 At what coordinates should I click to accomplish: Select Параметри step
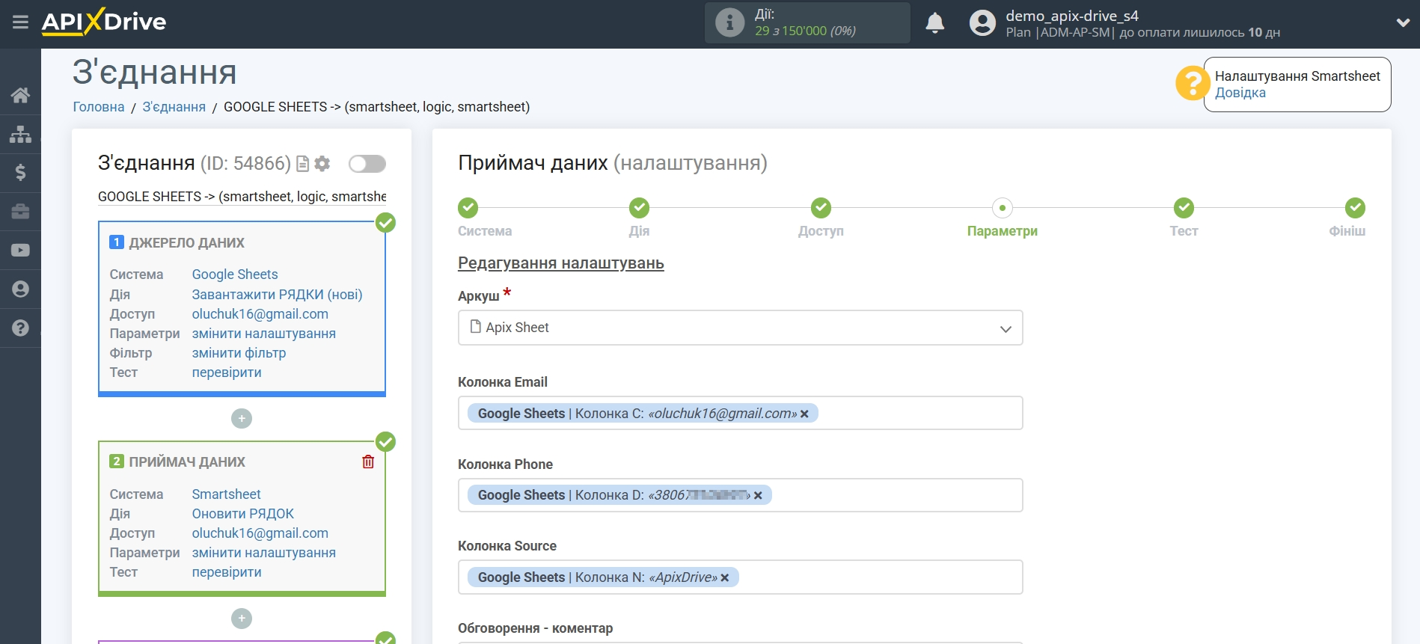[x=1003, y=208]
